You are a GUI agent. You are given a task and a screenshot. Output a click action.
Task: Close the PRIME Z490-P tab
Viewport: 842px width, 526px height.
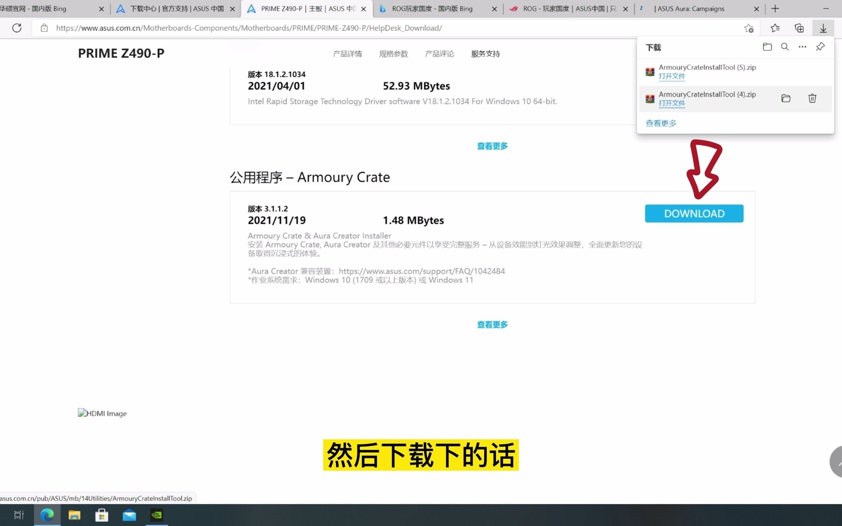pyautogui.click(x=363, y=9)
